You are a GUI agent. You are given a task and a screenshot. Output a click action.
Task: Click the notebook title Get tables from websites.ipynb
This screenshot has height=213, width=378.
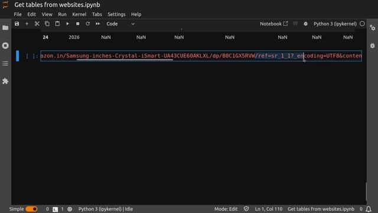coord(57,5)
